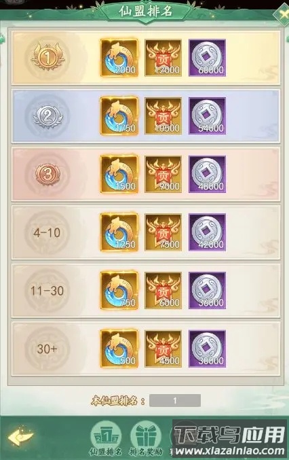Tap the silver coin reward showing 60000
Image resolution: width=289 pixels, height=460 pixels.
click(x=207, y=58)
